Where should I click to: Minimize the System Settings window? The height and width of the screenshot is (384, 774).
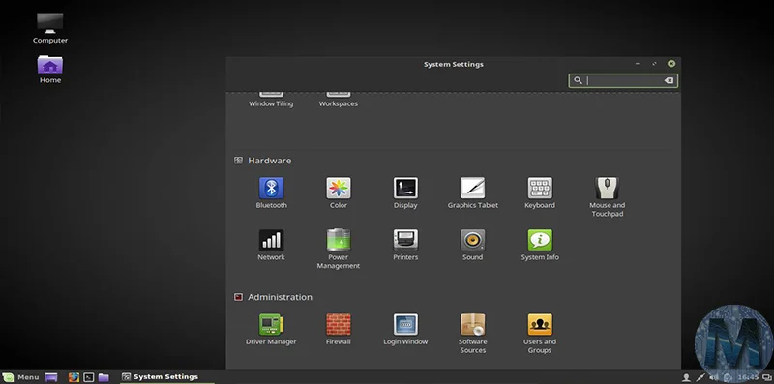pos(638,64)
